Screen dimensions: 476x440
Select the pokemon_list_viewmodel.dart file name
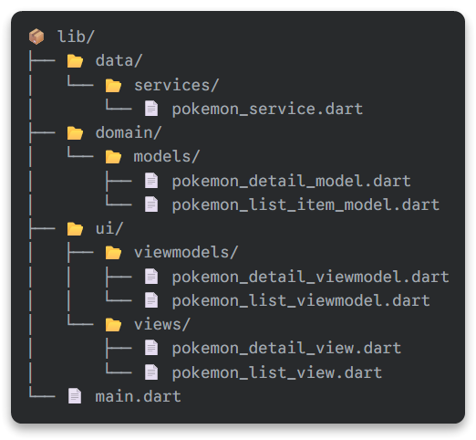(x=301, y=301)
